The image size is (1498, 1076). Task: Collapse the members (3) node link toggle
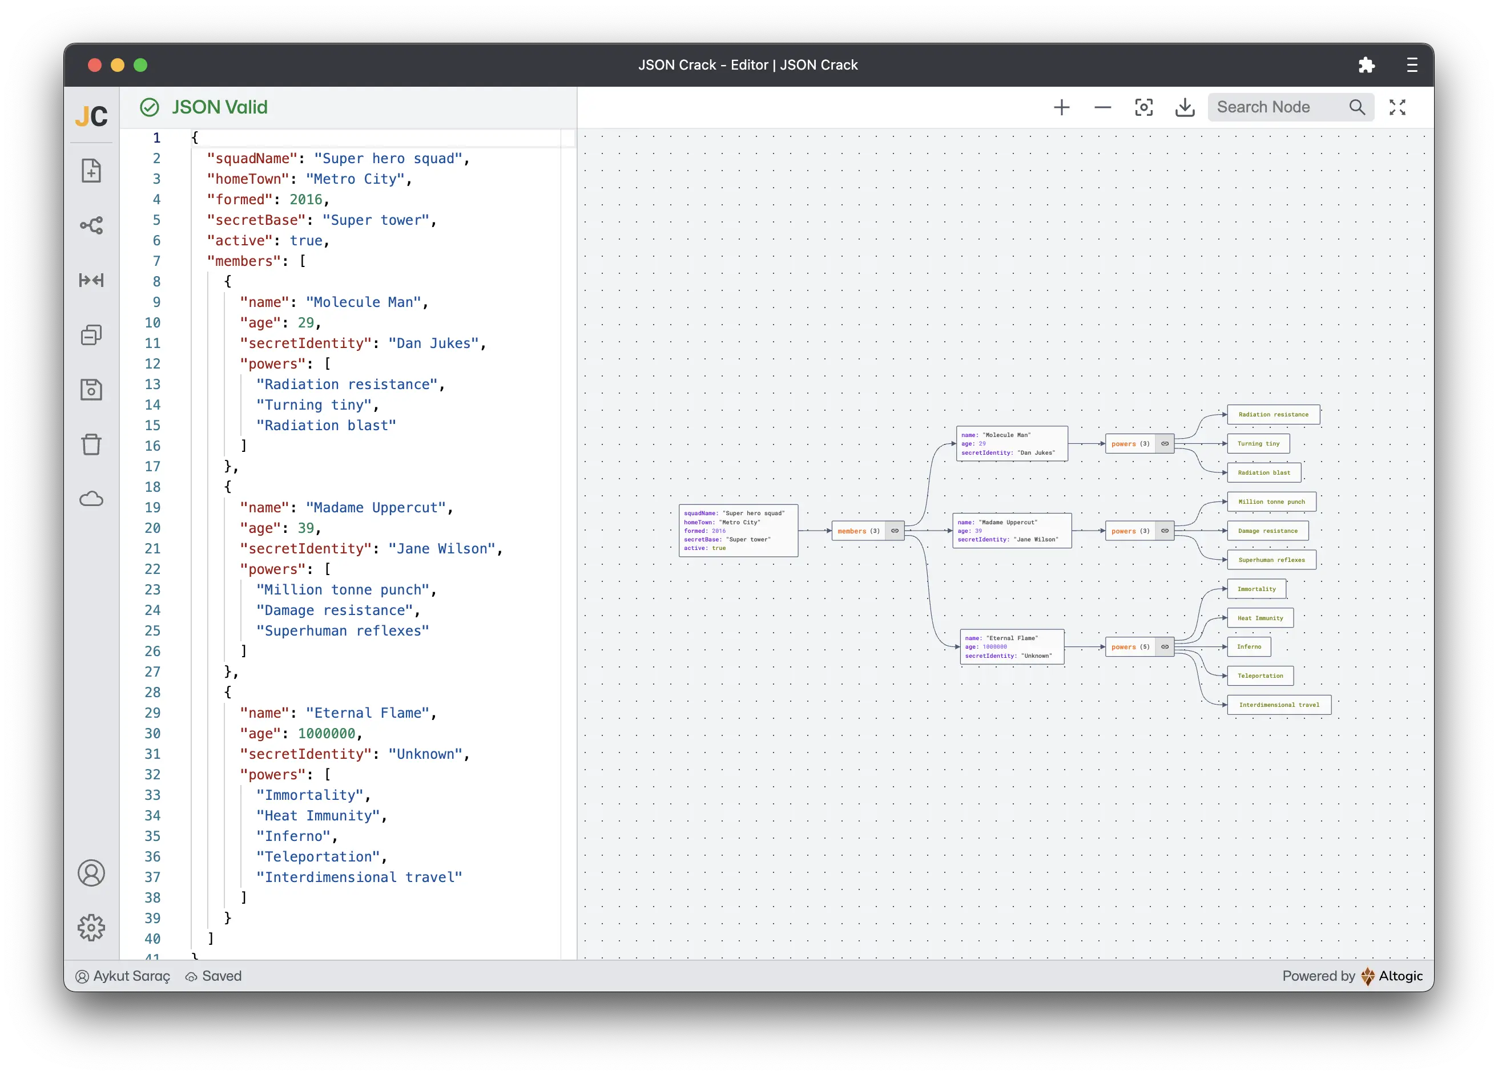895,531
